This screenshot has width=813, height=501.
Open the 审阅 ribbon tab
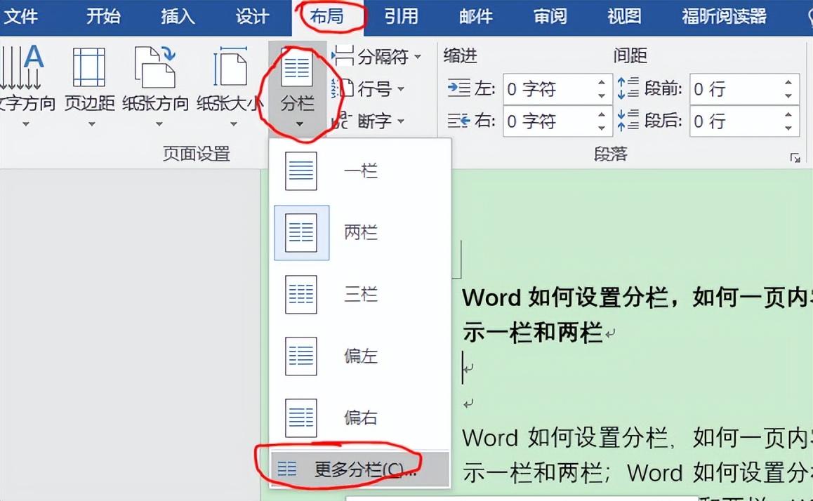[x=550, y=17]
